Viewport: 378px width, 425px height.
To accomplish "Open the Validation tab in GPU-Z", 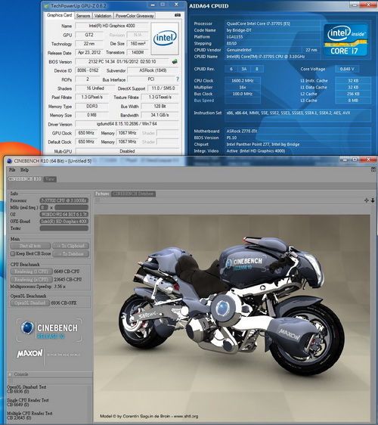I will pos(103,16).
